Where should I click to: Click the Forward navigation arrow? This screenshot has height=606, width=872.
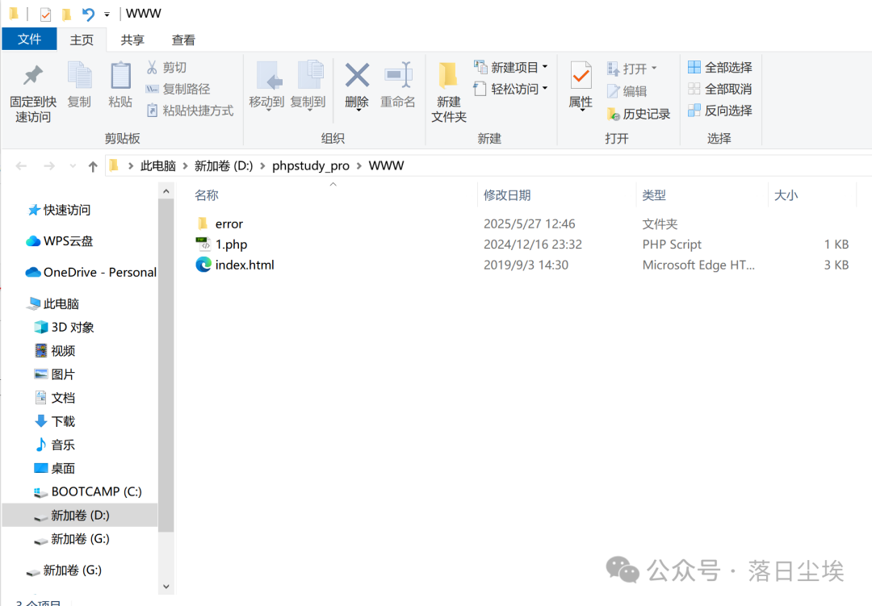pos(49,165)
